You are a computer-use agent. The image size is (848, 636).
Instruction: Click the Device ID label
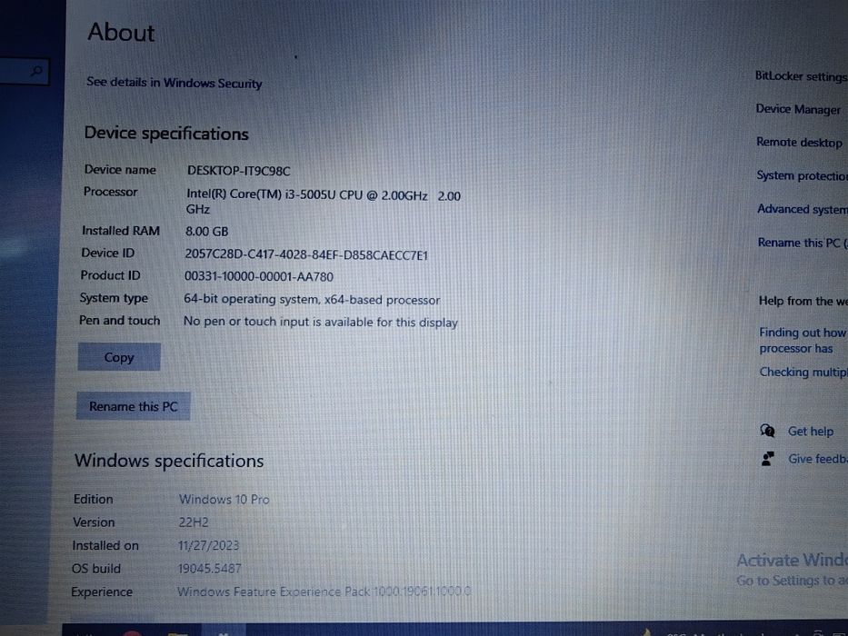[x=107, y=253]
